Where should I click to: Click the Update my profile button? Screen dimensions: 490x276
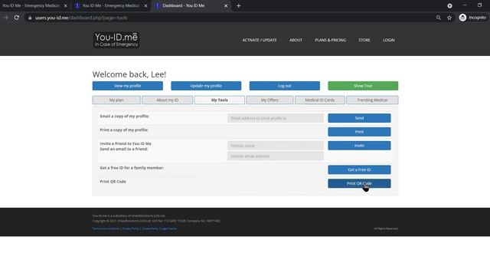point(206,86)
